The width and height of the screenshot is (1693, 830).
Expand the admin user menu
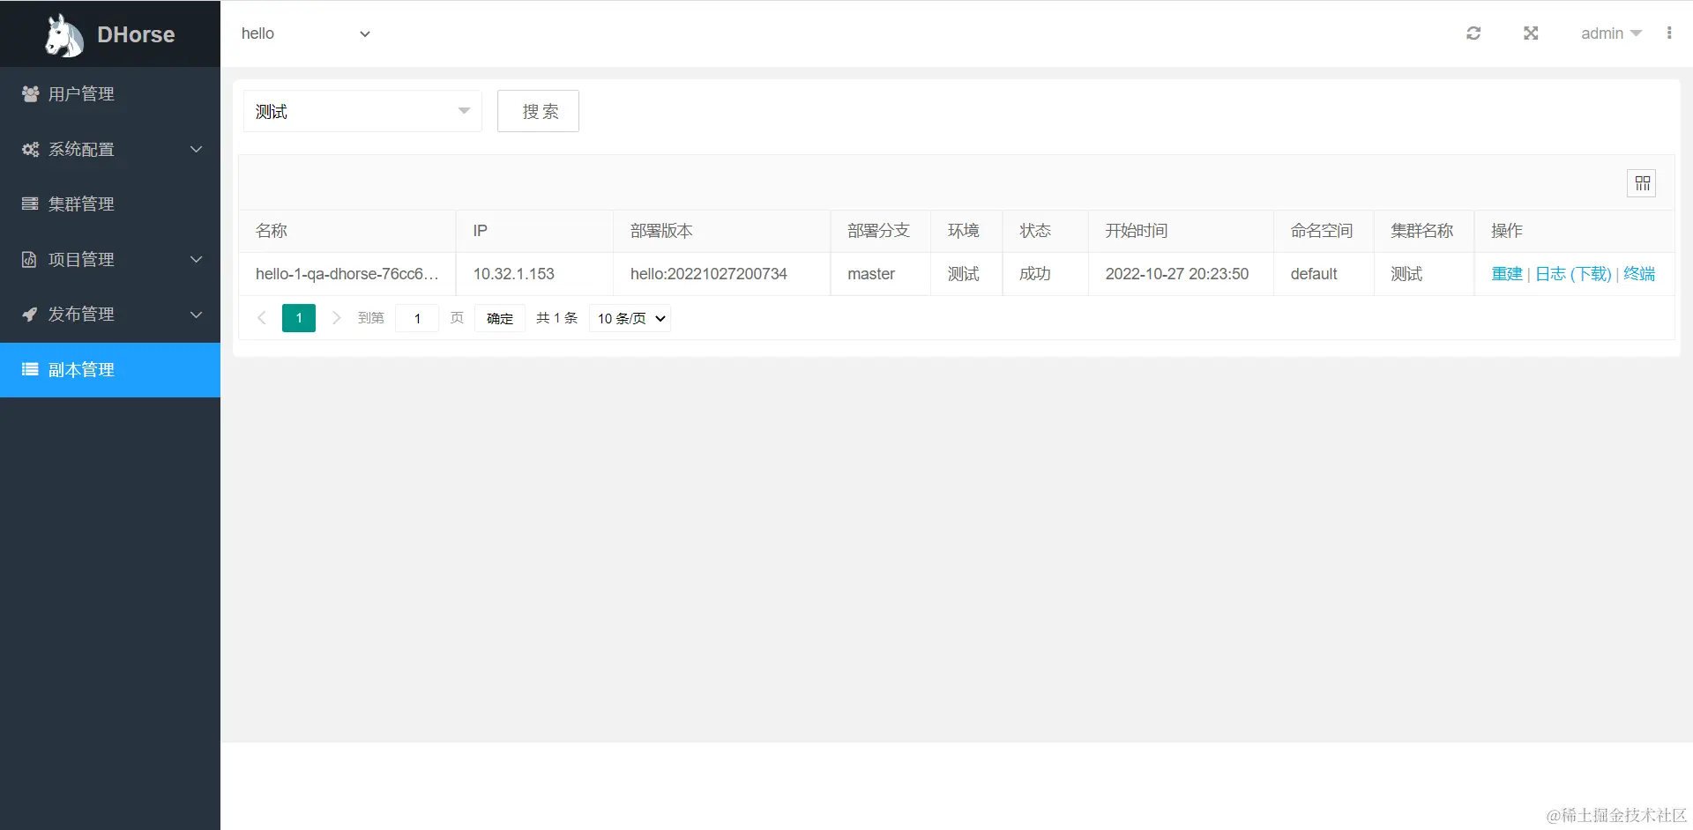[x=1610, y=33]
